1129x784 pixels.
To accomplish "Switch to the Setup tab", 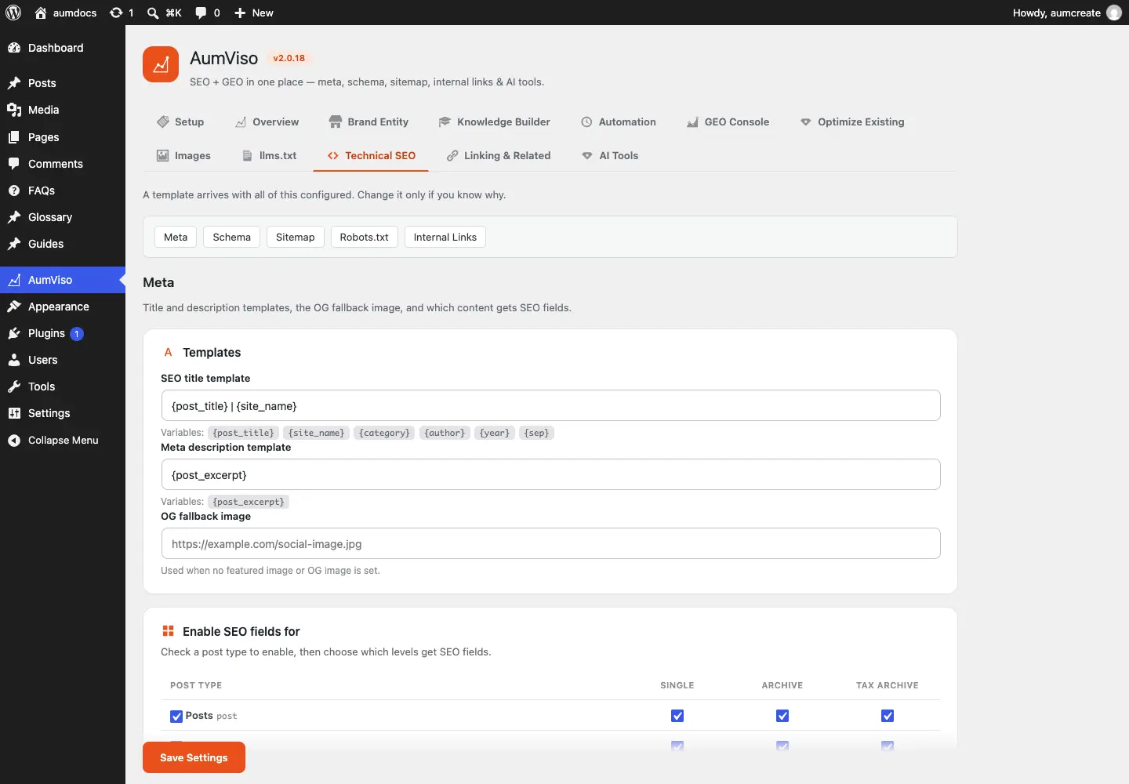I will pyautogui.click(x=180, y=122).
